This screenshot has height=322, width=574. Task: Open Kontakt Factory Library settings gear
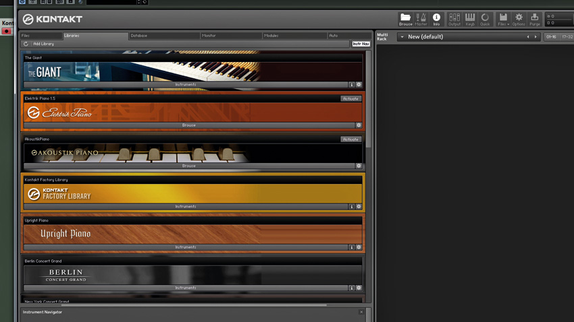pyautogui.click(x=359, y=207)
